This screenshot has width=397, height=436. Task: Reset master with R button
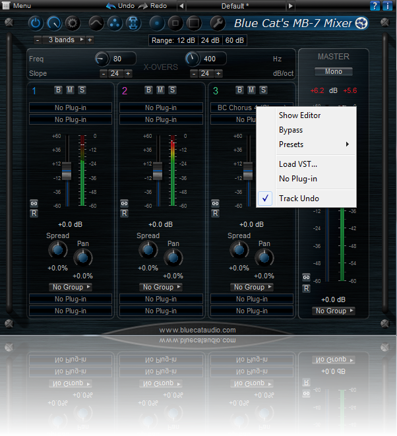pyautogui.click(x=306, y=289)
